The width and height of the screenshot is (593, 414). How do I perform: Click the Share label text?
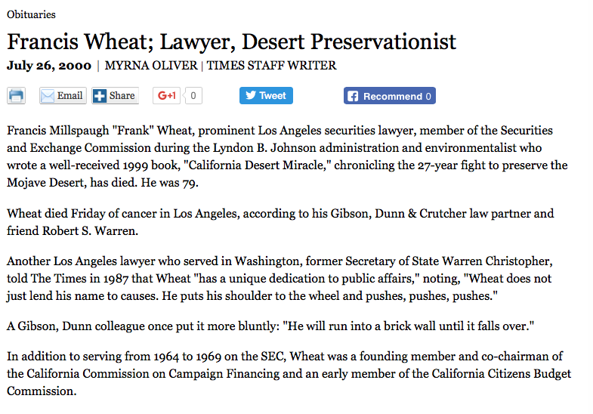[x=122, y=96]
